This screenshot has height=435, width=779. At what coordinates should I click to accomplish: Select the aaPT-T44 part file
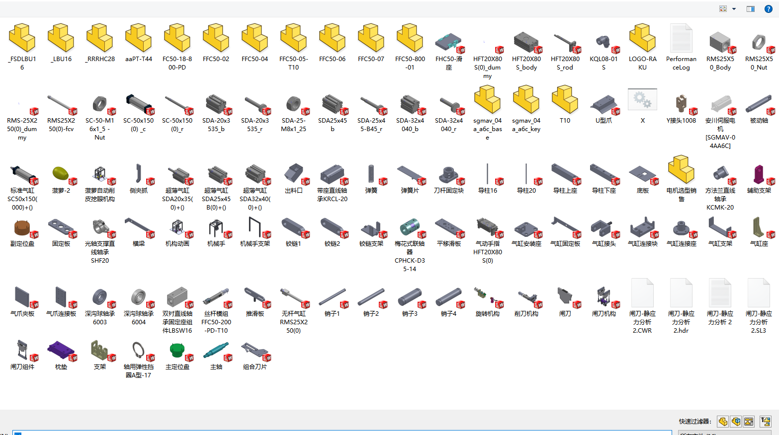(139, 43)
